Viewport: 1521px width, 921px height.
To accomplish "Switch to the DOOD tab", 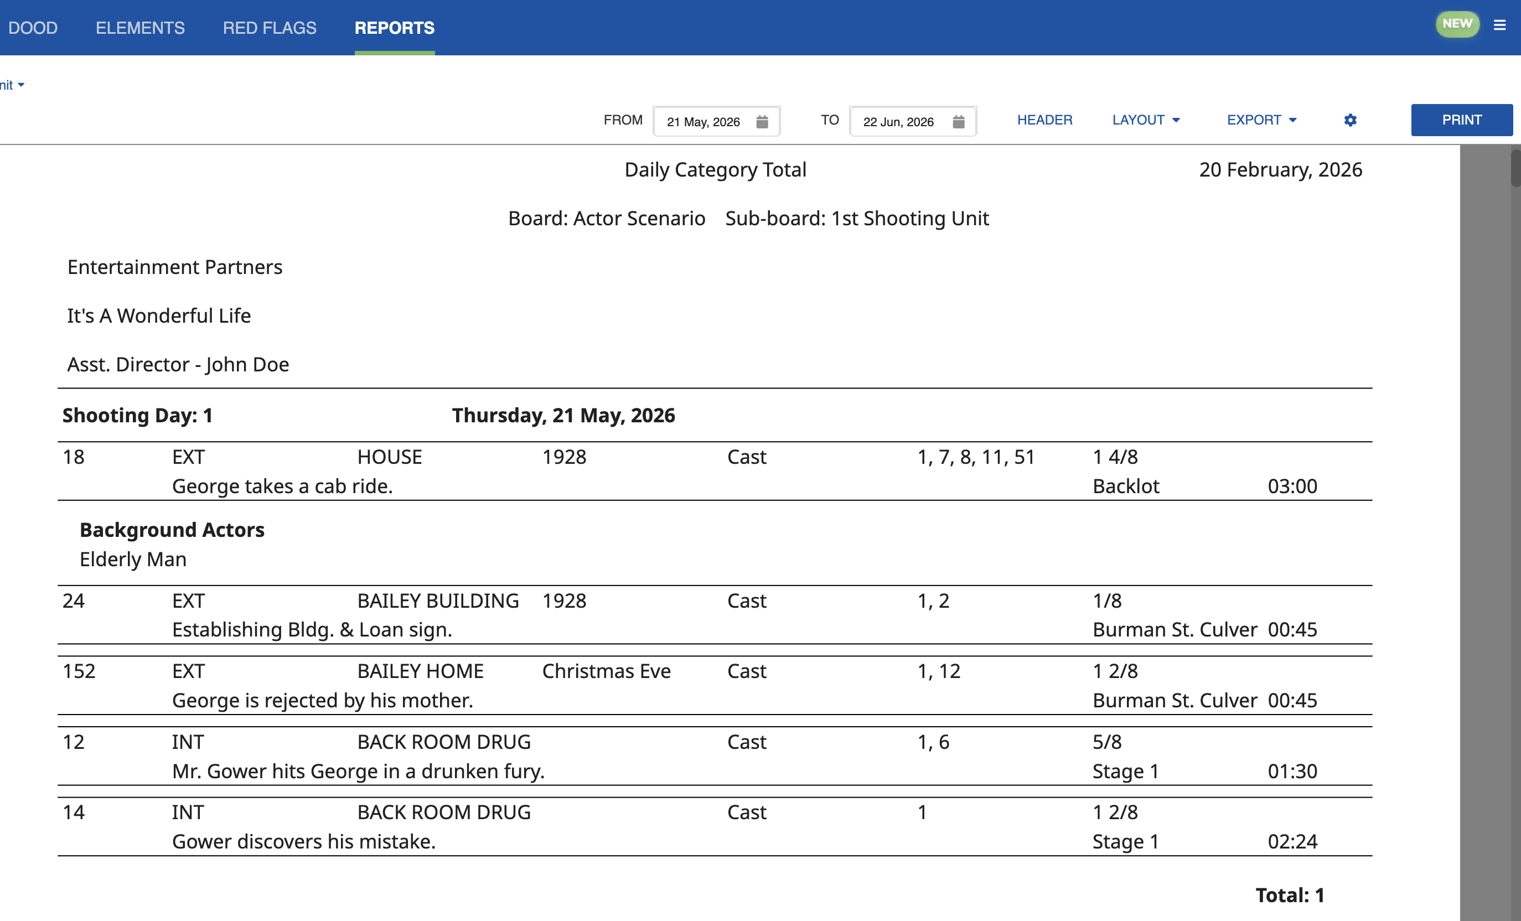I will point(34,28).
